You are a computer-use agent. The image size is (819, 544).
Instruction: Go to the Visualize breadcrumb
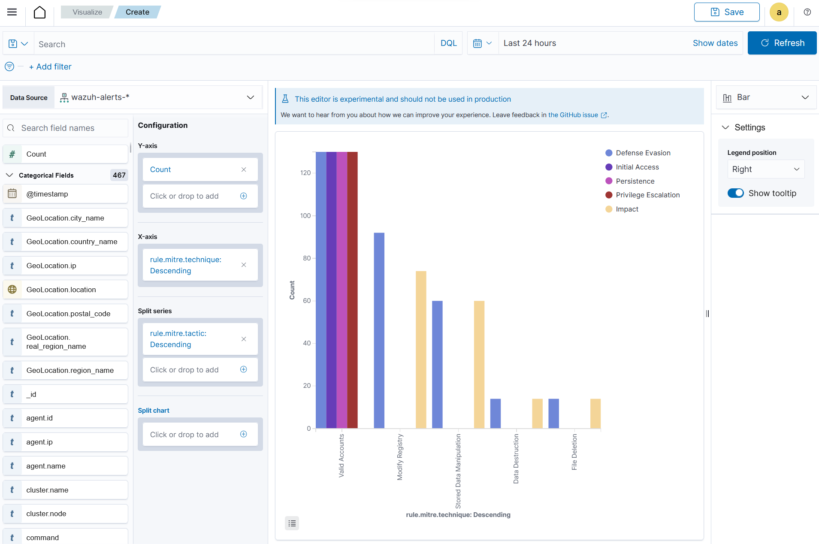[x=87, y=12]
